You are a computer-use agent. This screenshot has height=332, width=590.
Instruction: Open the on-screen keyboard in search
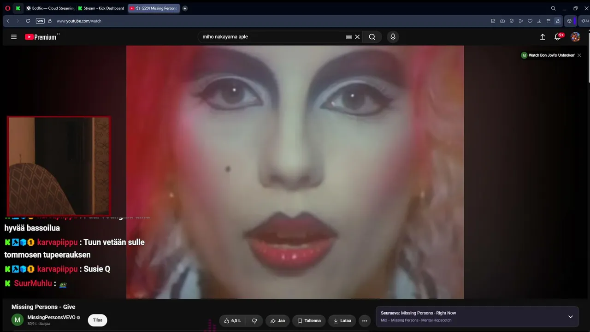coord(349,37)
